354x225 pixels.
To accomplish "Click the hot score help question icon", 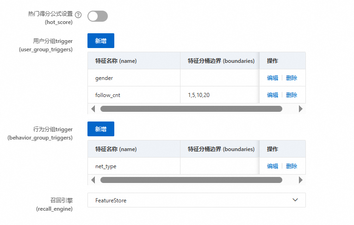I will pos(78,15).
